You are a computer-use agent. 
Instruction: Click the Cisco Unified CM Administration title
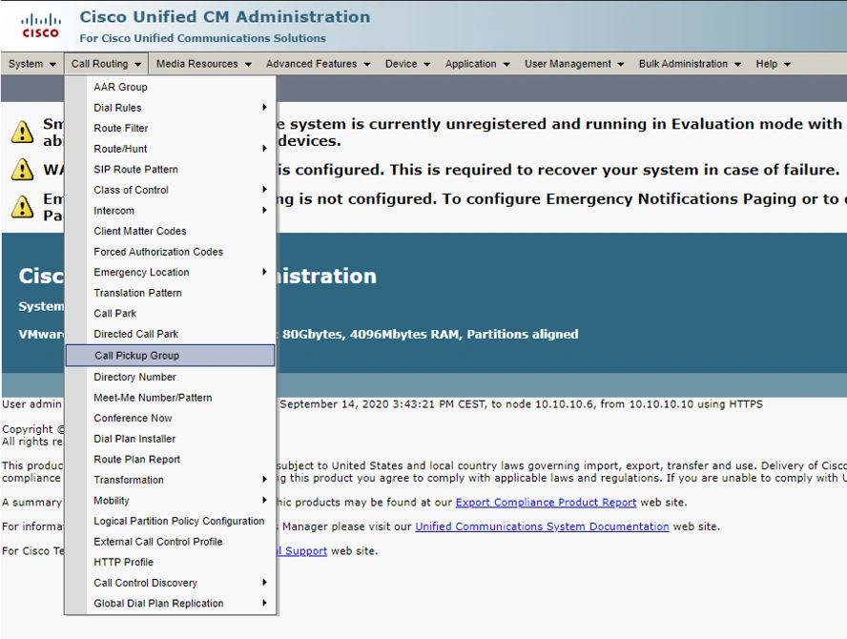point(225,17)
